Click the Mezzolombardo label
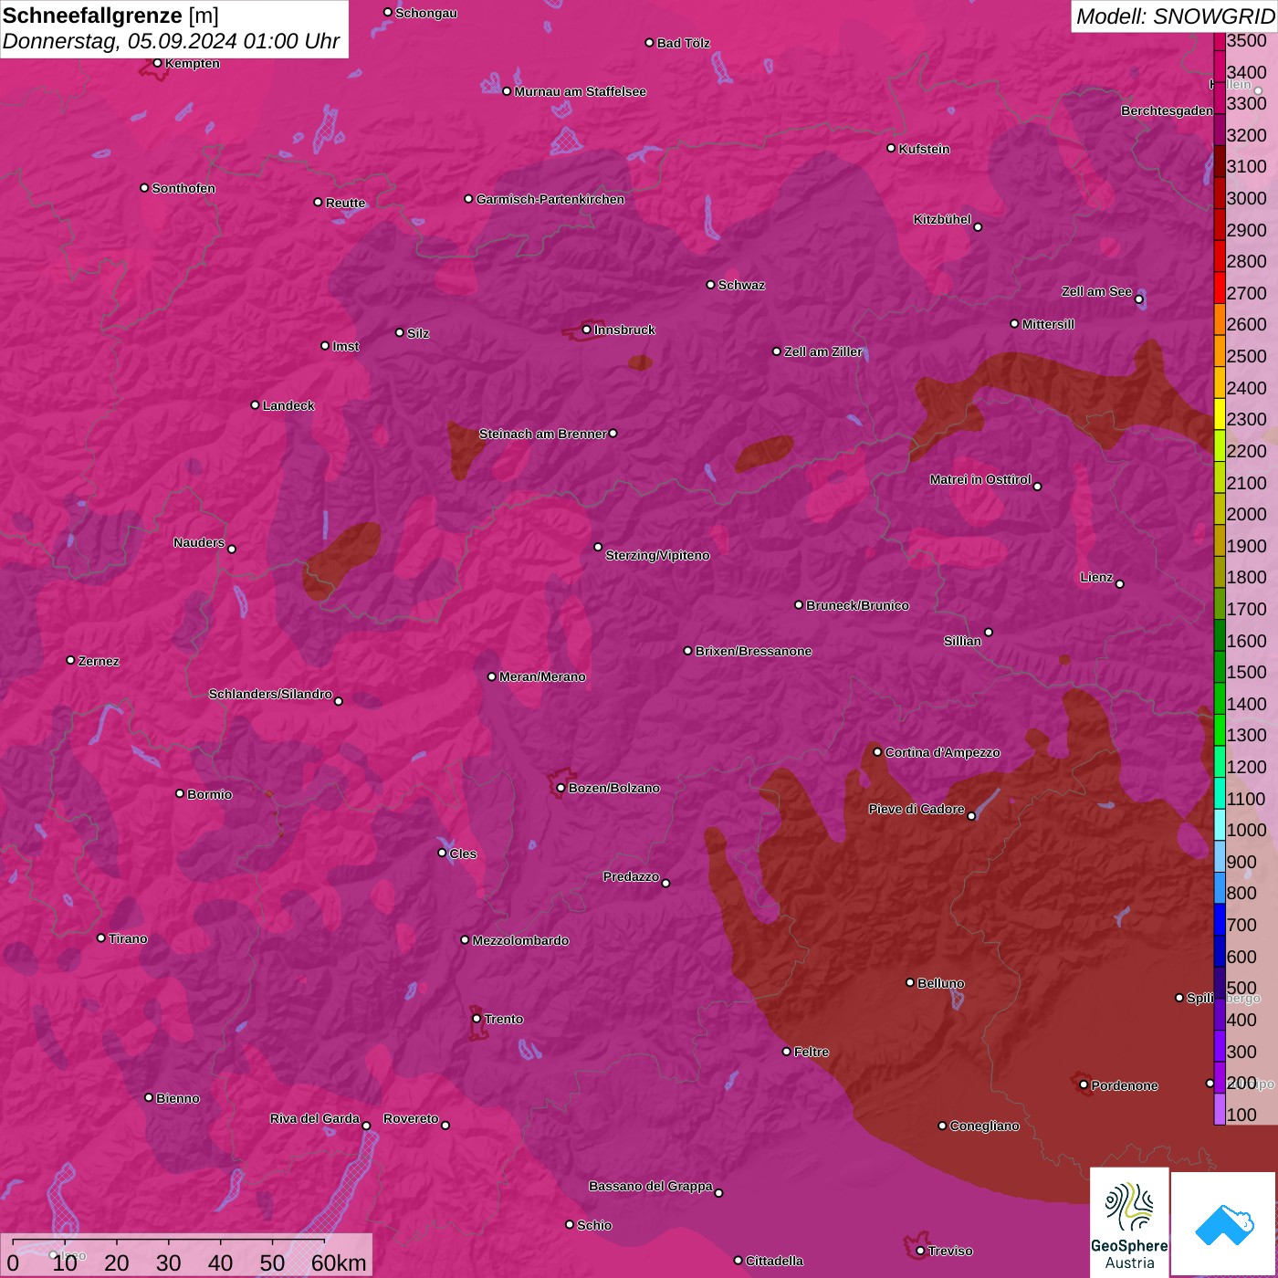Viewport: 1278px width, 1278px height. [520, 940]
